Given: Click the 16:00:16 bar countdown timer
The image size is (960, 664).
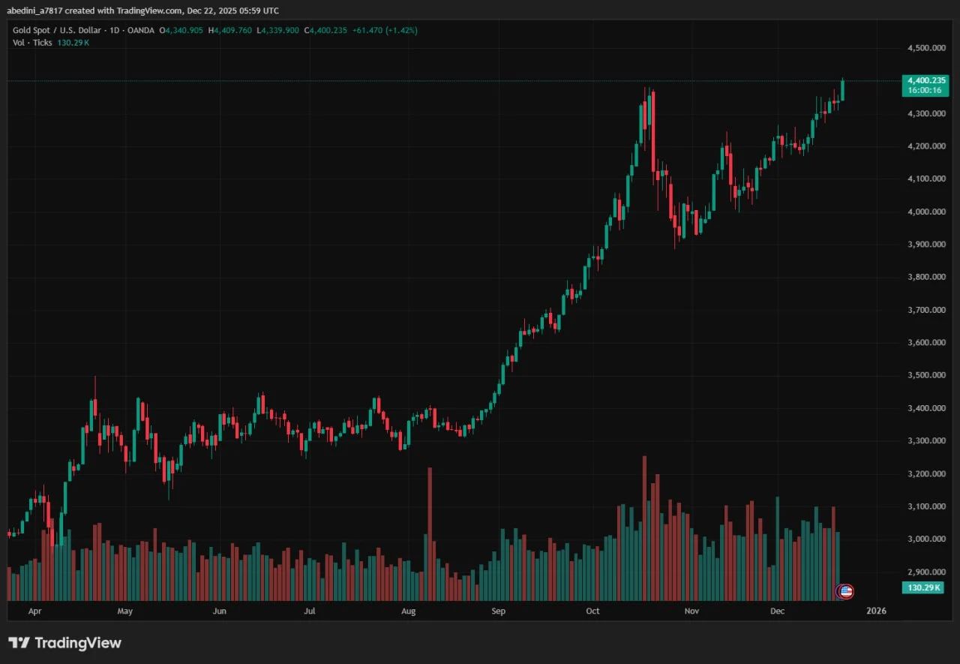Looking at the screenshot, I should (923, 90).
